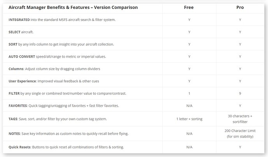Select the table title 'Version Comparison' heading
The height and width of the screenshot is (157, 268).
point(73,7)
